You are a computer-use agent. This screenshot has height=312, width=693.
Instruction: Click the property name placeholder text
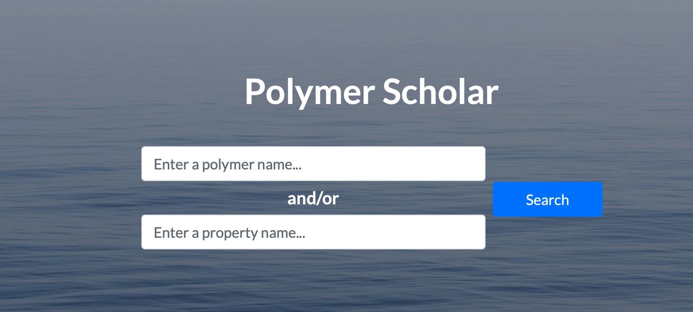(229, 233)
